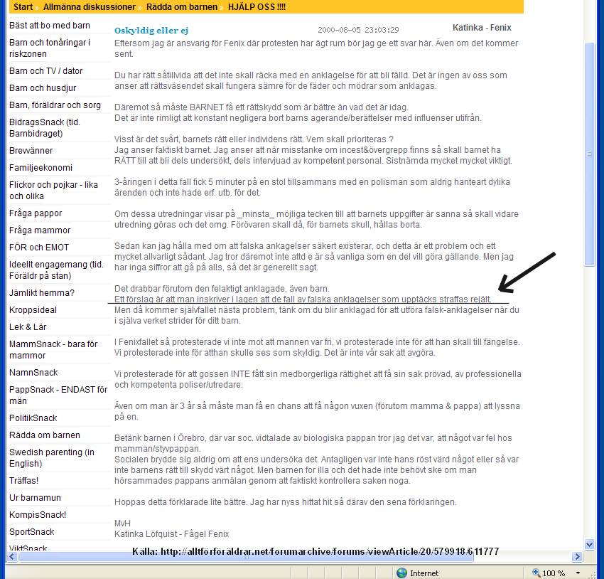Open forum Lek & Lär
Image resolution: width=604 pixels, height=579 pixels.
(28, 327)
